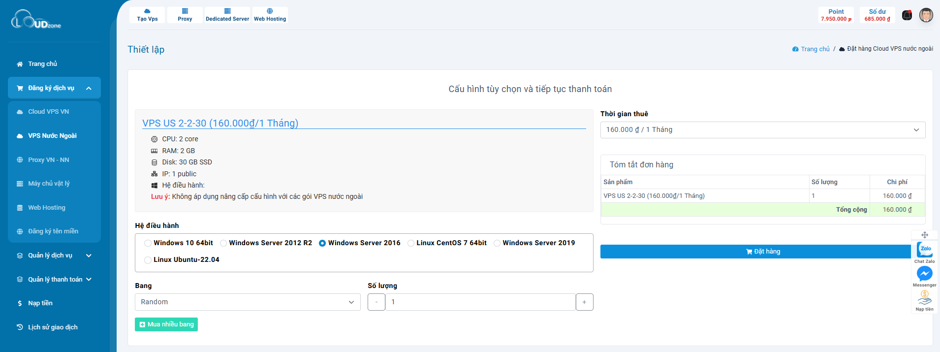
Task: Select Windows 10 64bit operating system
Action: [148, 243]
